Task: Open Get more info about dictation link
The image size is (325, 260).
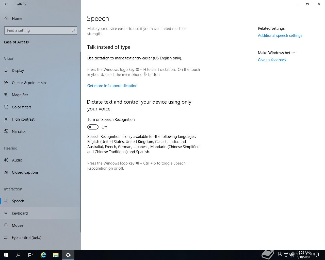Action: [x=112, y=86]
